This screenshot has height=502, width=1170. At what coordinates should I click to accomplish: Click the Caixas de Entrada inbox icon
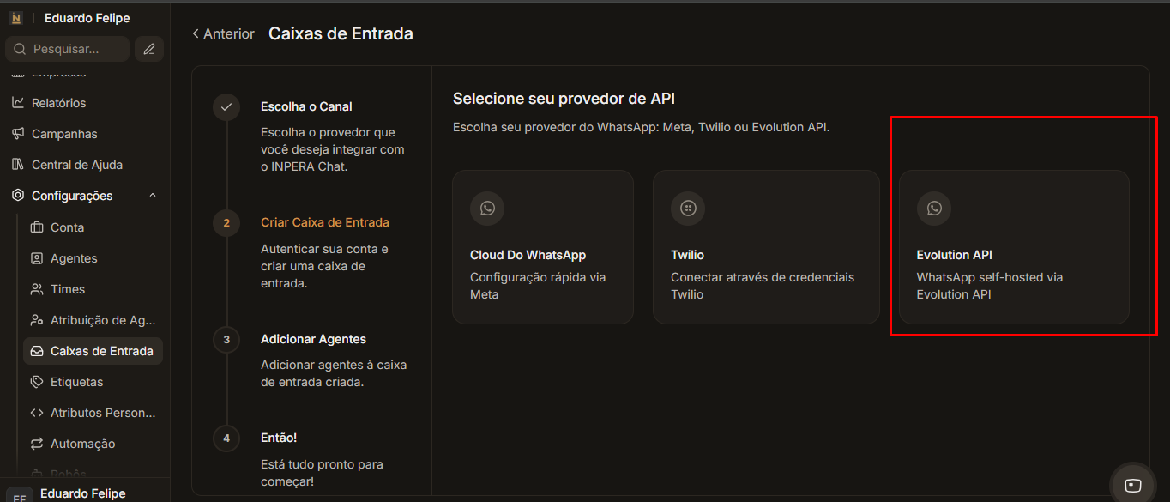[37, 351]
